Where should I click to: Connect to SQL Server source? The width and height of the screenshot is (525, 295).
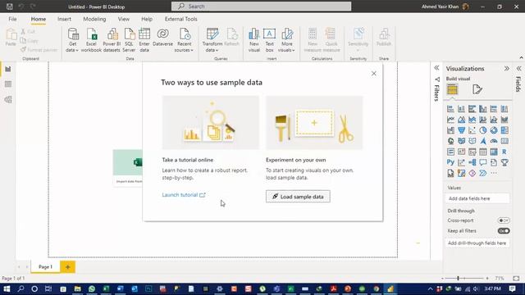[129, 40]
